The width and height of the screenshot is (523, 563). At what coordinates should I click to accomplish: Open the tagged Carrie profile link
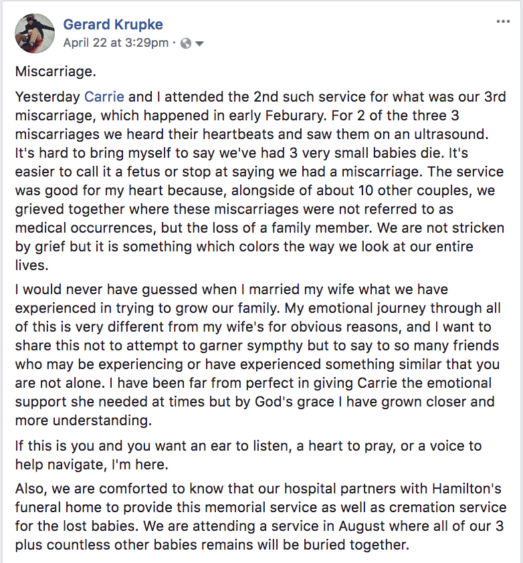[104, 98]
